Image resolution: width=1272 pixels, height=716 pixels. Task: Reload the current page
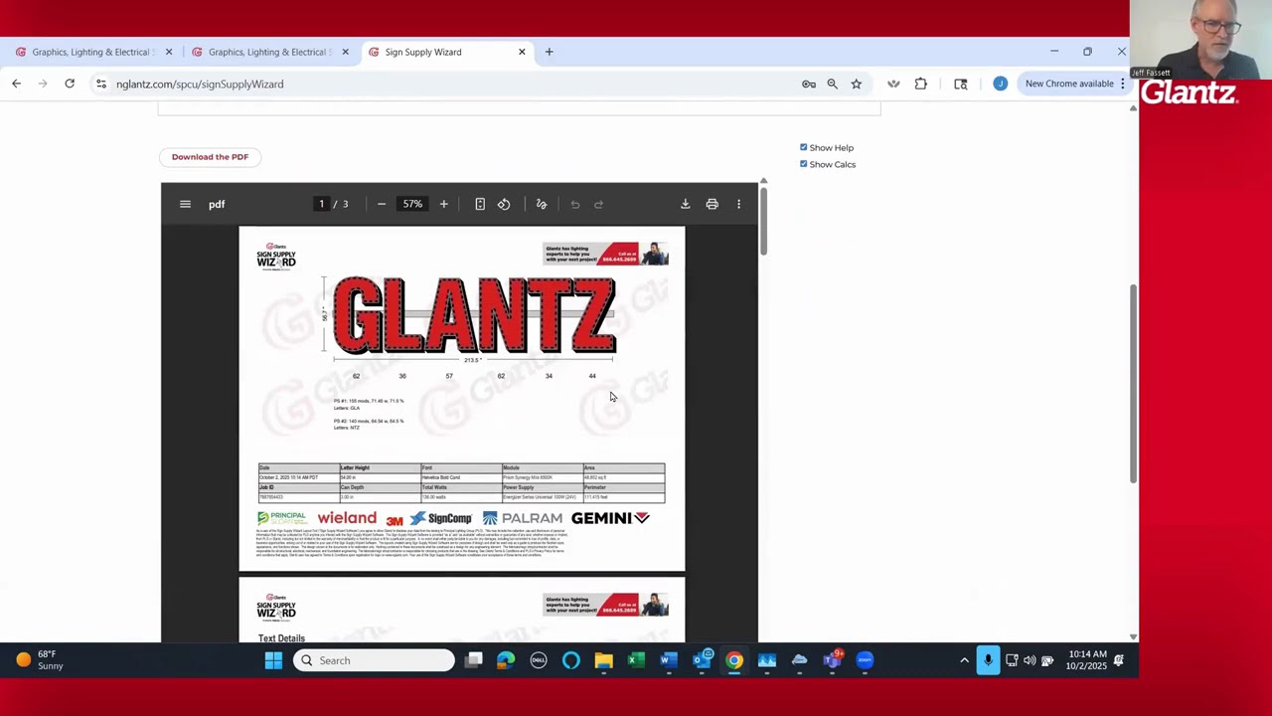coord(70,84)
